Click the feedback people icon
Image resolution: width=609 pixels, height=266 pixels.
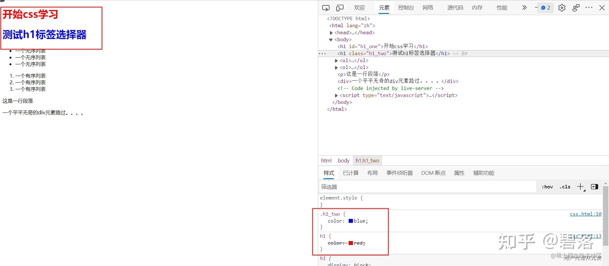click(x=576, y=8)
